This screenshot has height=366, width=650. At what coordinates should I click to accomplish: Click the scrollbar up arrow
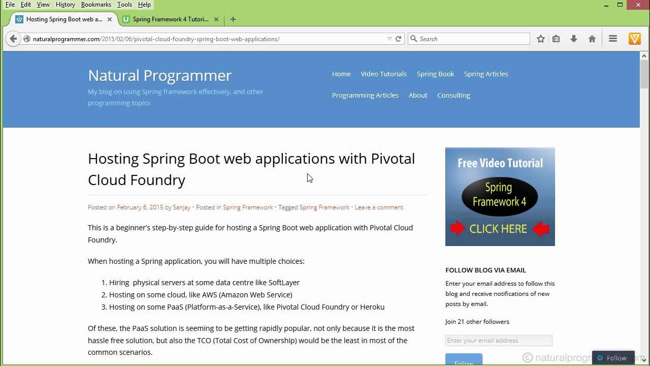pyautogui.click(x=644, y=55)
